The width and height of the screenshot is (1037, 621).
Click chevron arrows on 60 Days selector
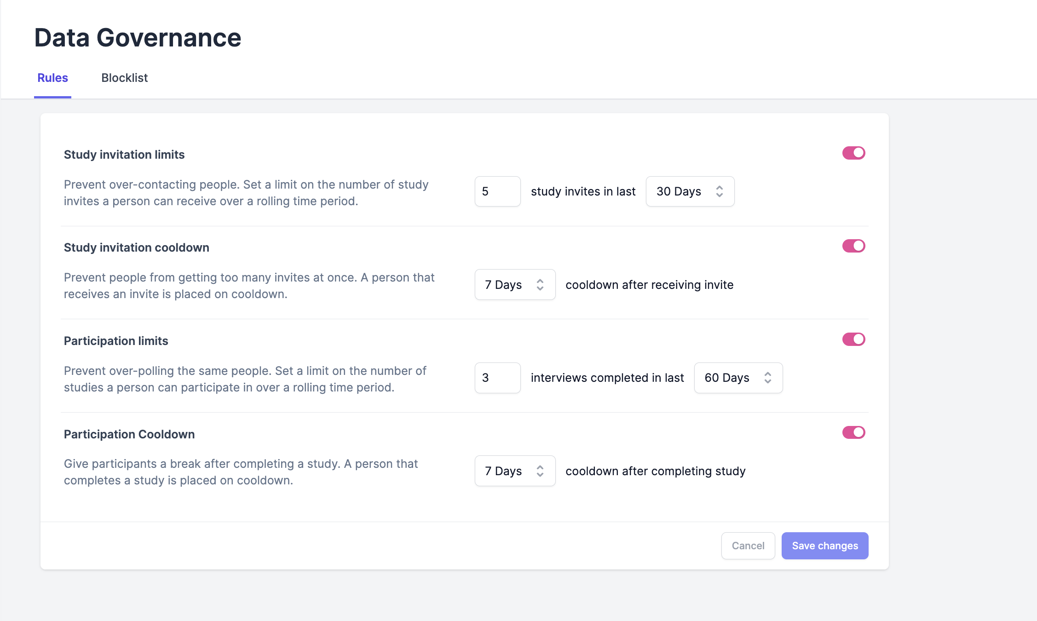pos(767,378)
